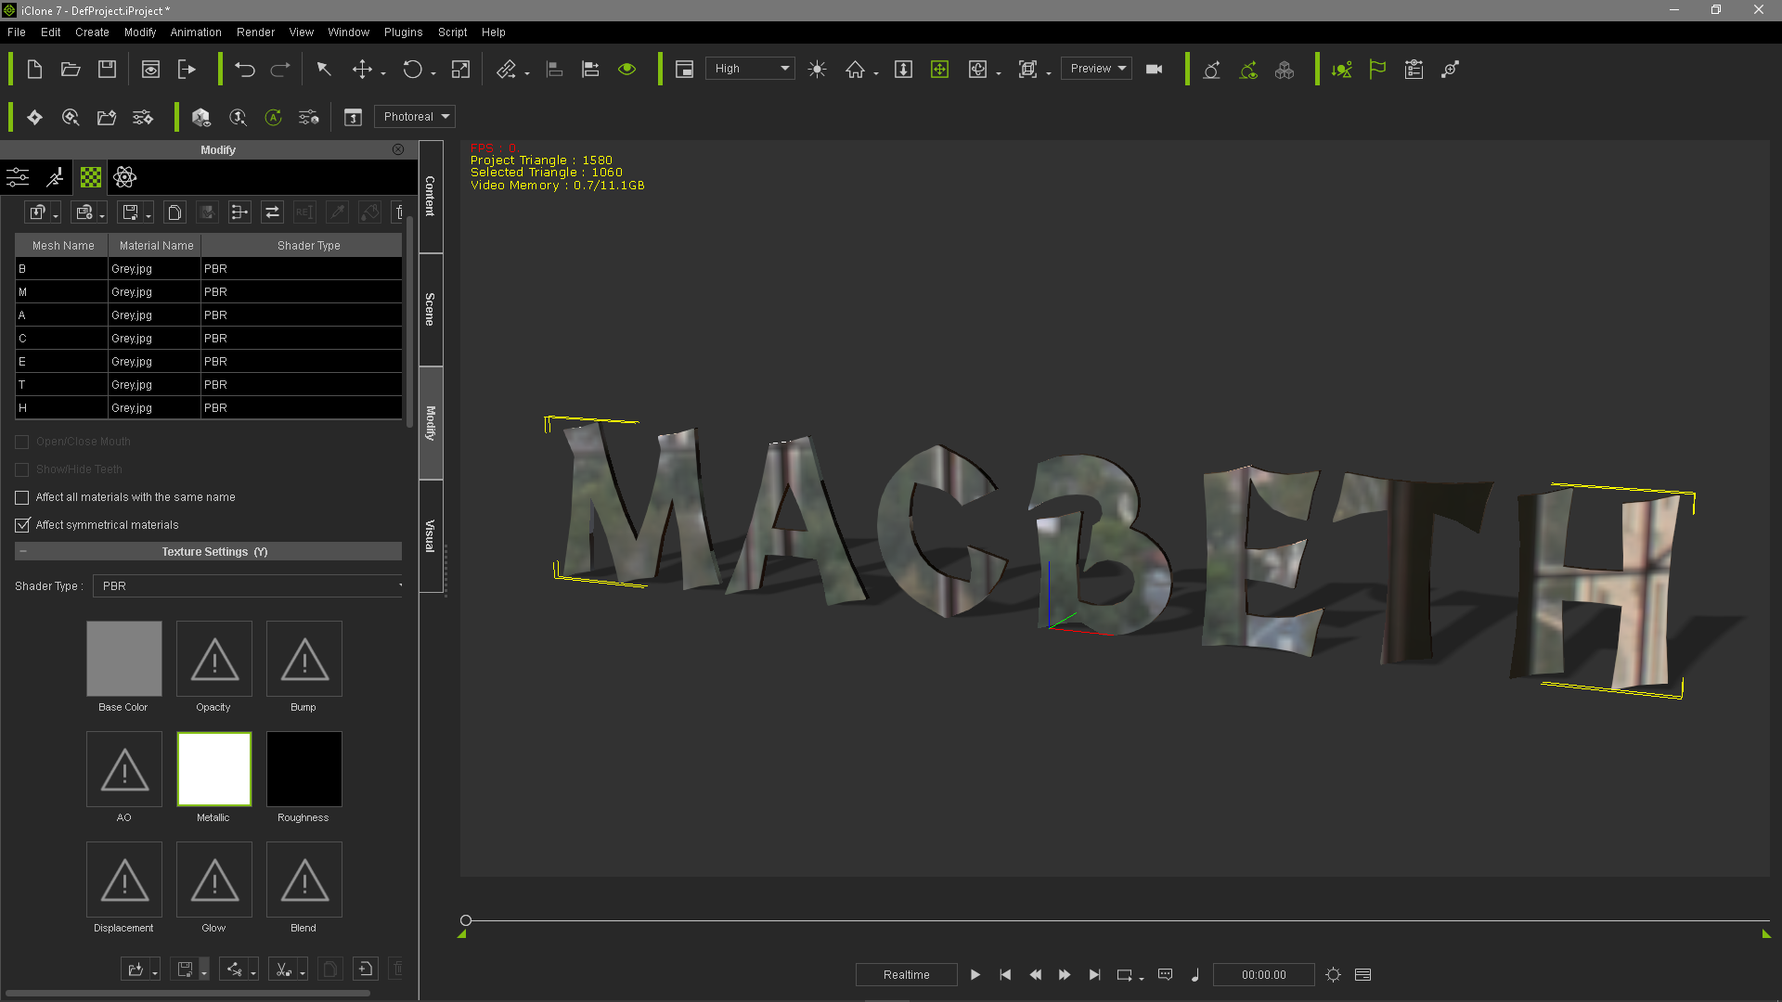Click the New Project icon
The image size is (1782, 1002).
pos(34,69)
